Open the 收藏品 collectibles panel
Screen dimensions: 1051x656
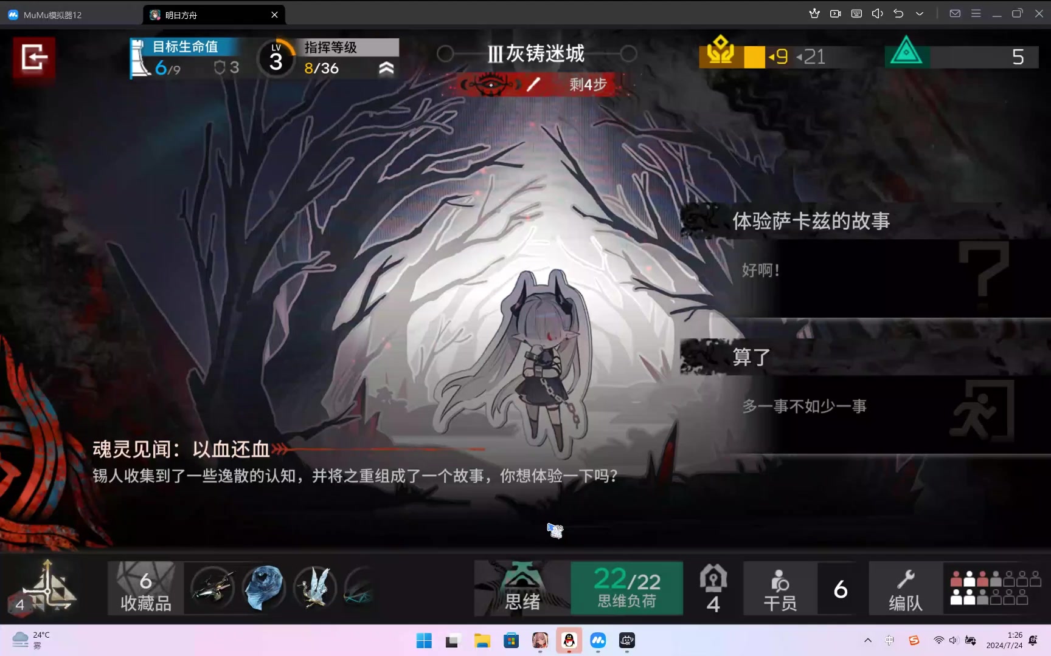tap(145, 587)
